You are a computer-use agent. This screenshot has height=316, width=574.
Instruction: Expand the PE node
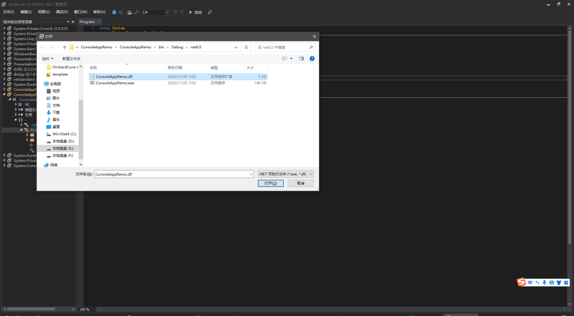16,105
